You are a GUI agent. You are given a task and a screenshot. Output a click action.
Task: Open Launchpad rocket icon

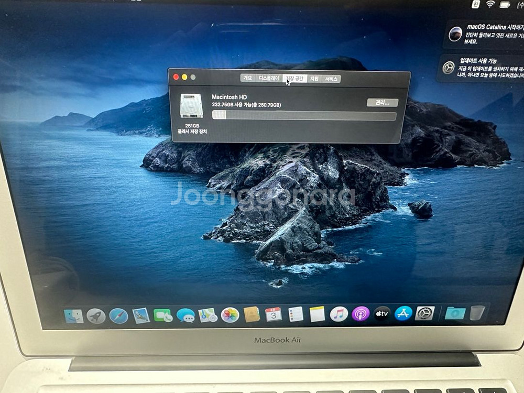point(96,316)
